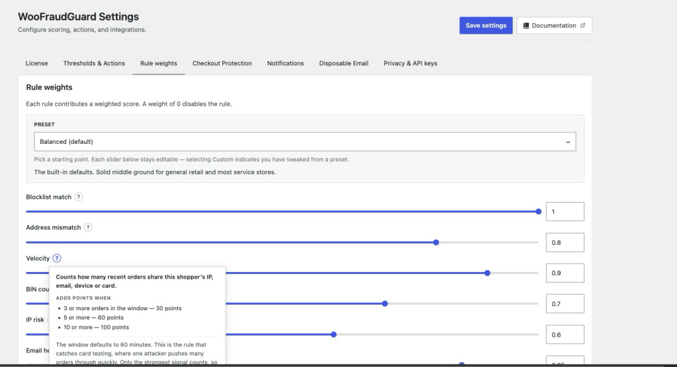Click the 'WooFraudGuard Settings' page title
Screen dimensions: 677x367
click(78, 17)
